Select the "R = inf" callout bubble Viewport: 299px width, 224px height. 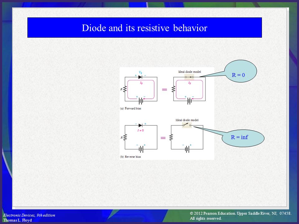243,138
